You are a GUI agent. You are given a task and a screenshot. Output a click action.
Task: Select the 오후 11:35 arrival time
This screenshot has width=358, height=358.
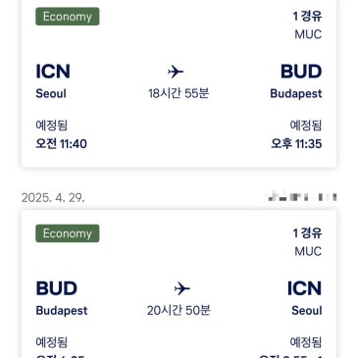point(296,144)
